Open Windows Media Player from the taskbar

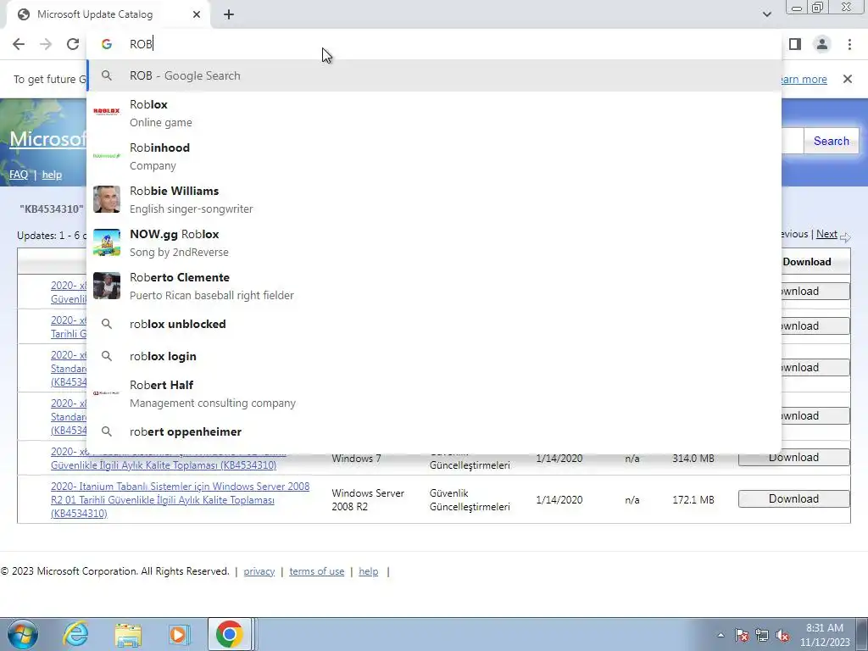[179, 635]
